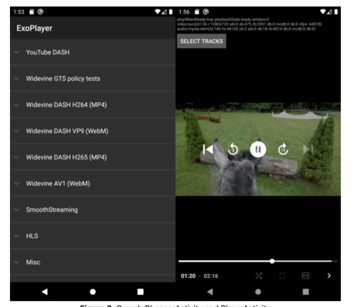Skip to next track
Viewport: 352px width, 307px height.
(x=308, y=149)
